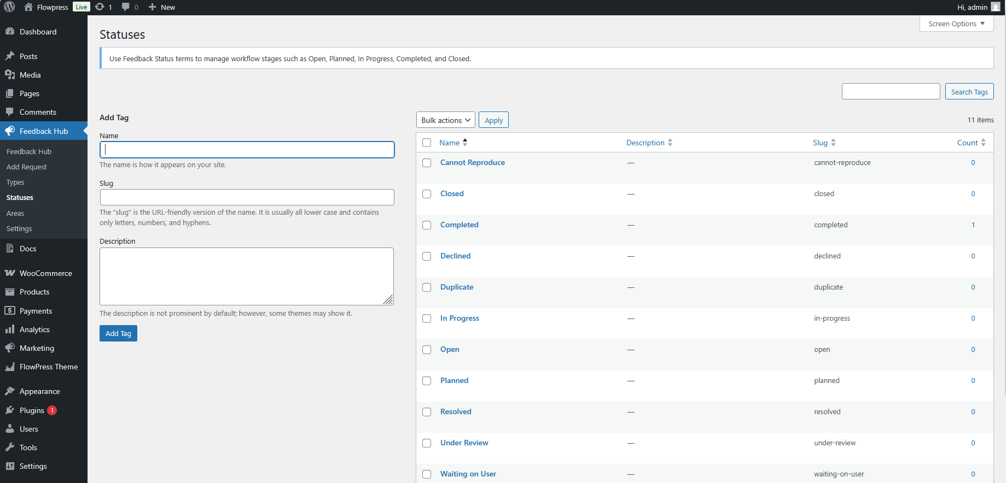This screenshot has width=1006, height=483.
Task: Click the Flowpress home icon
Action: 28,7
